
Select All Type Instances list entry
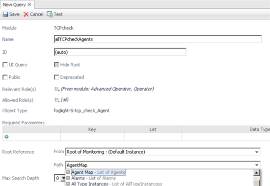coord(116,184)
